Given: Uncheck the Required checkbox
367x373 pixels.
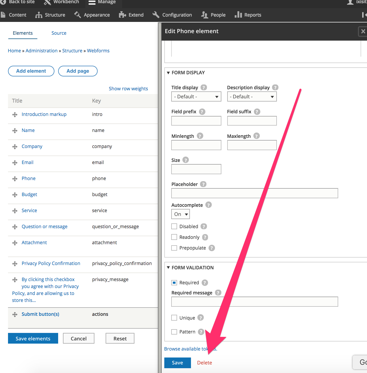Looking at the screenshot, I should pos(174,282).
